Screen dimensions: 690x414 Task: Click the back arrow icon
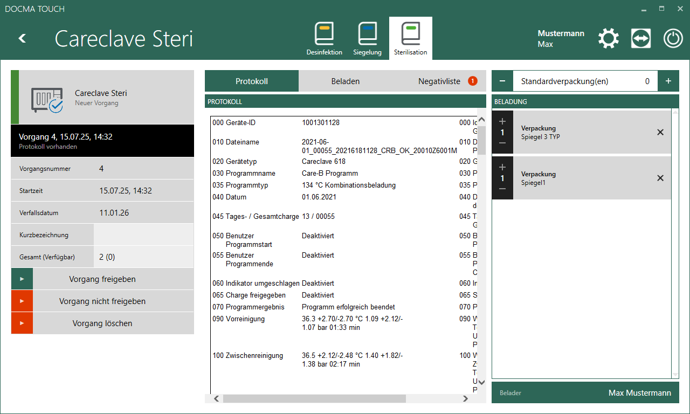tap(22, 38)
